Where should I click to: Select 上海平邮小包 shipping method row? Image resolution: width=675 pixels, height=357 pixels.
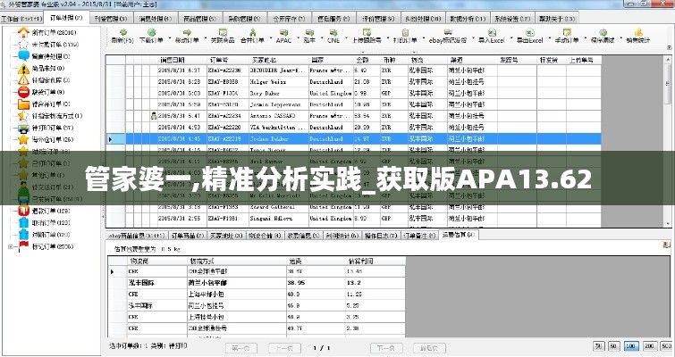tap(257, 295)
